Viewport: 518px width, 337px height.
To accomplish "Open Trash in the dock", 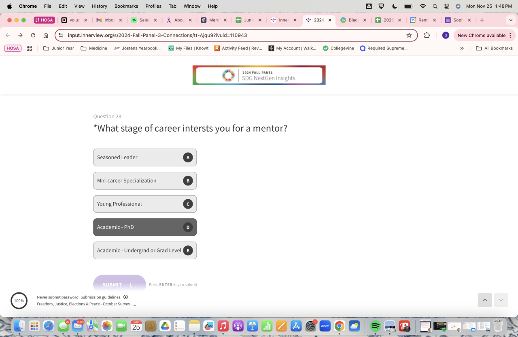I will point(498,326).
